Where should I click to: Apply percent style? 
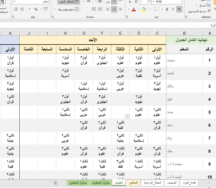pyautogui.click(x=36, y=9)
